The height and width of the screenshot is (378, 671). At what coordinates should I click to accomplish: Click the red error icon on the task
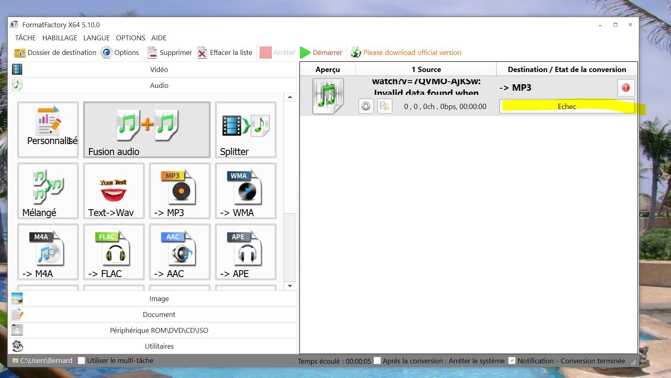626,87
